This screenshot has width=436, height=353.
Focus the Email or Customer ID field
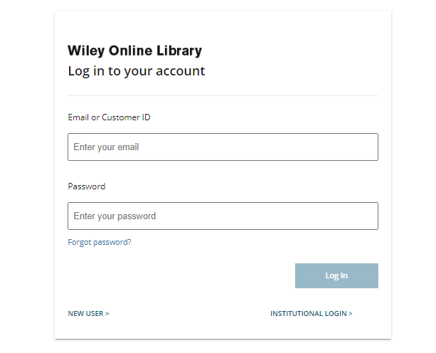[223, 147]
